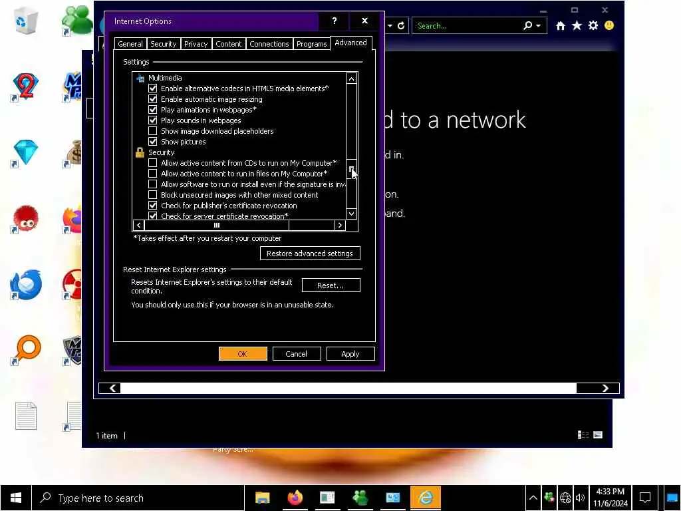Viewport: 681px width, 511px height.
Task: Click the browser page scroll left arrow
Action: (x=113, y=388)
